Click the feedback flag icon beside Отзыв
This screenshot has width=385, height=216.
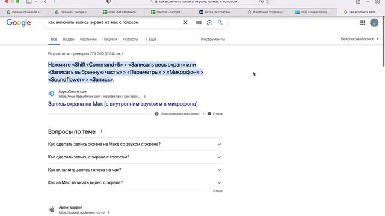(209, 114)
